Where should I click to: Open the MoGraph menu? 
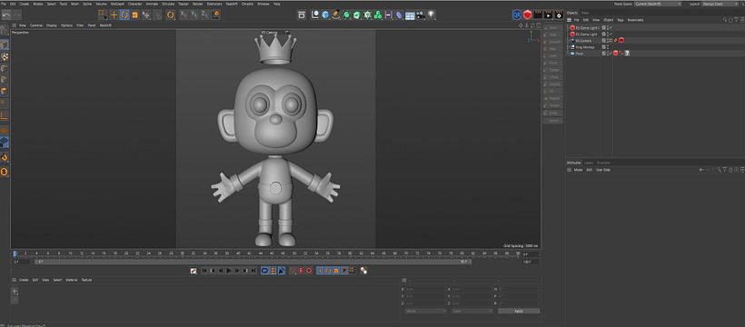point(117,4)
